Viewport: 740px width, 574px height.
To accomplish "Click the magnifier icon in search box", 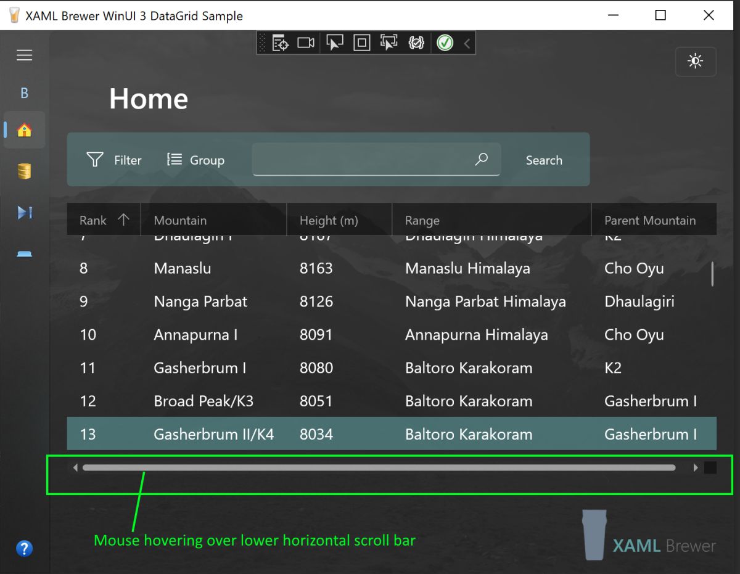I will 482,159.
